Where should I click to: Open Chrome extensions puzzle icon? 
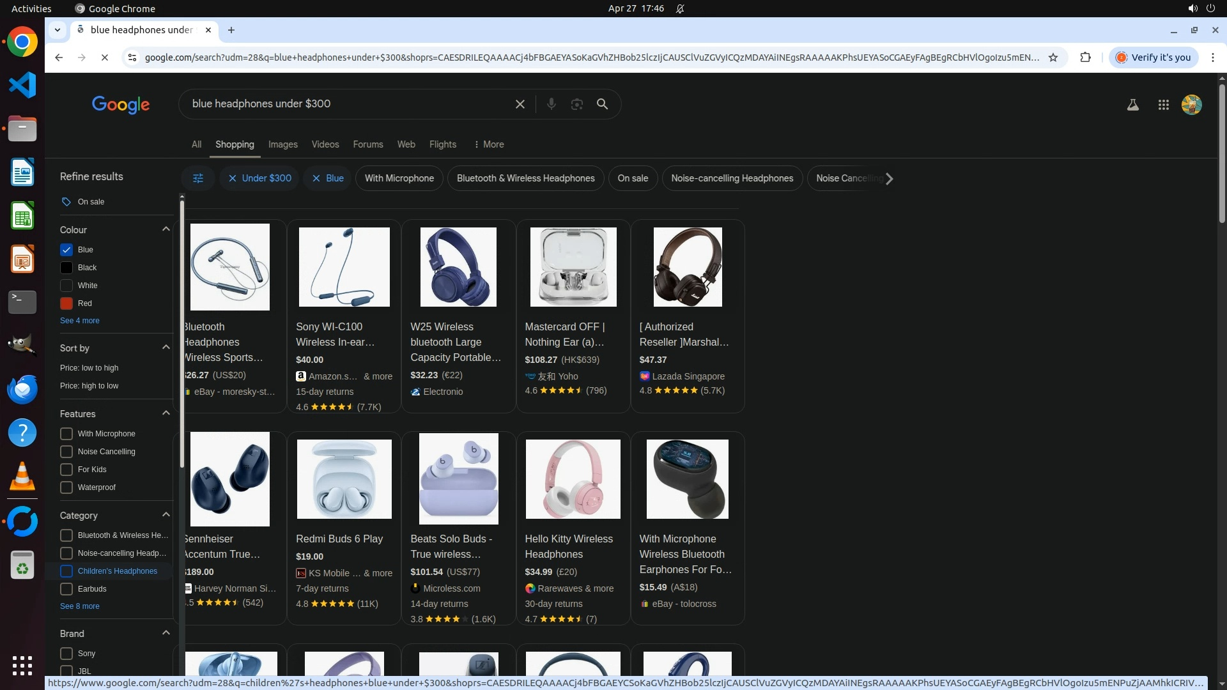click(1085, 57)
